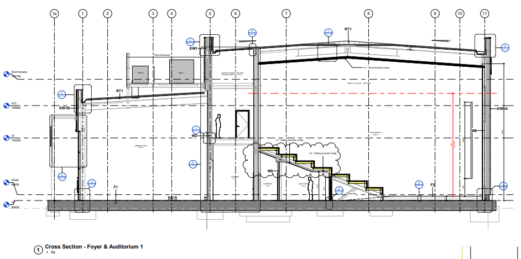
Task: Click the Plant Enclosure label
Action: (161, 55)
